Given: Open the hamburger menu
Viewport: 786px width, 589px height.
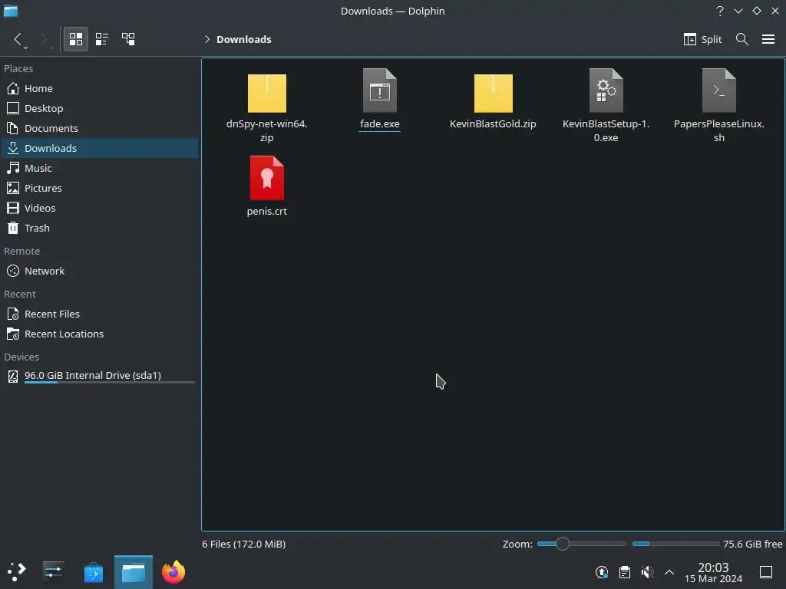Looking at the screenshot, I should tap(768, 39).
